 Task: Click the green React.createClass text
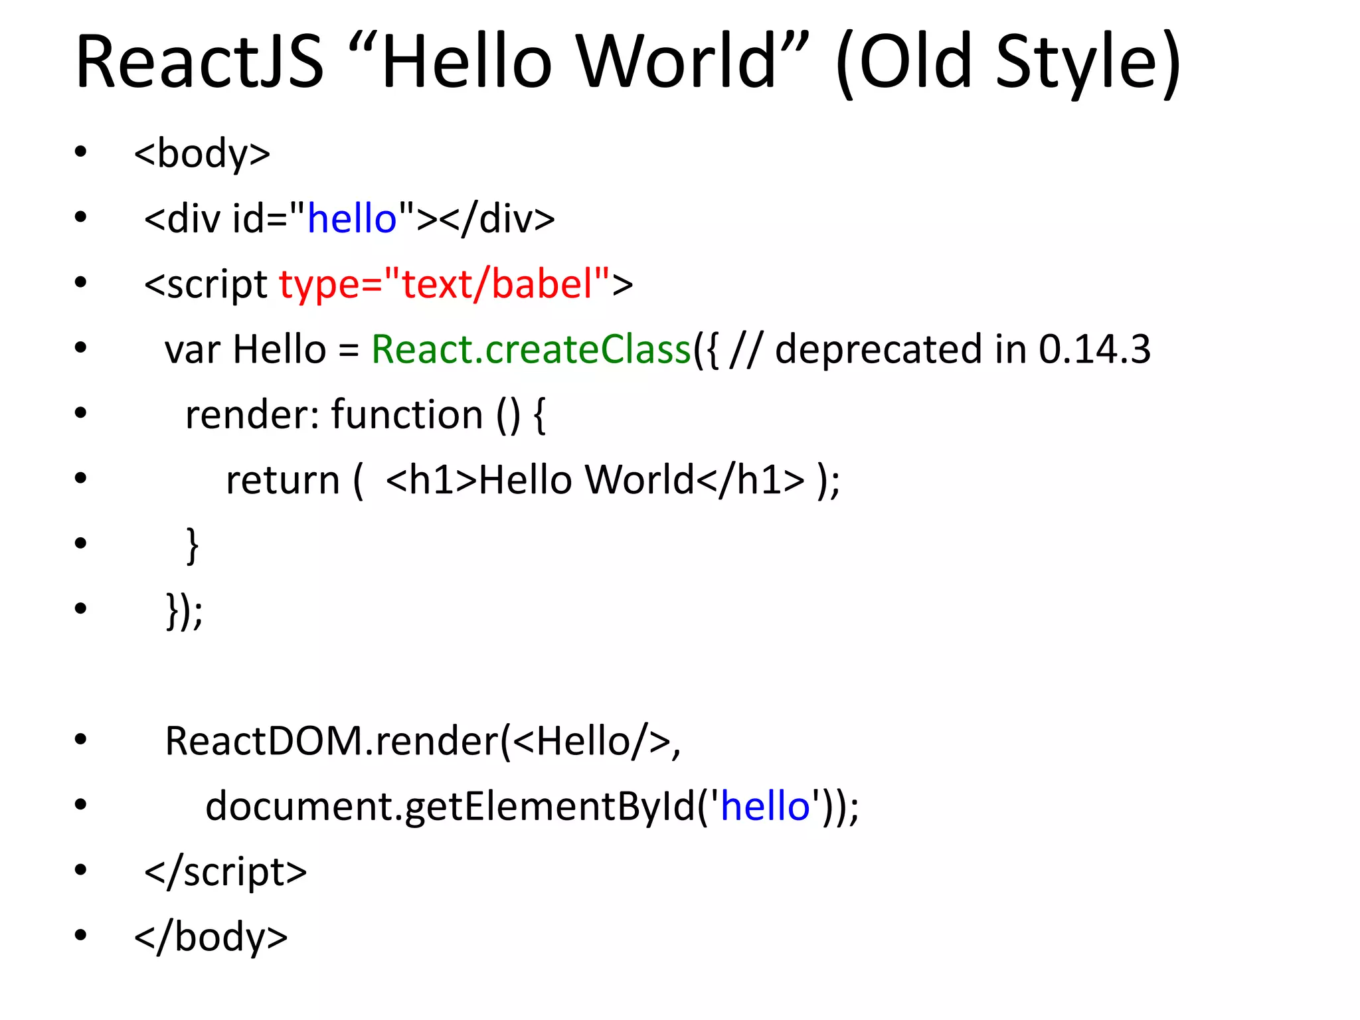(531, 349)
